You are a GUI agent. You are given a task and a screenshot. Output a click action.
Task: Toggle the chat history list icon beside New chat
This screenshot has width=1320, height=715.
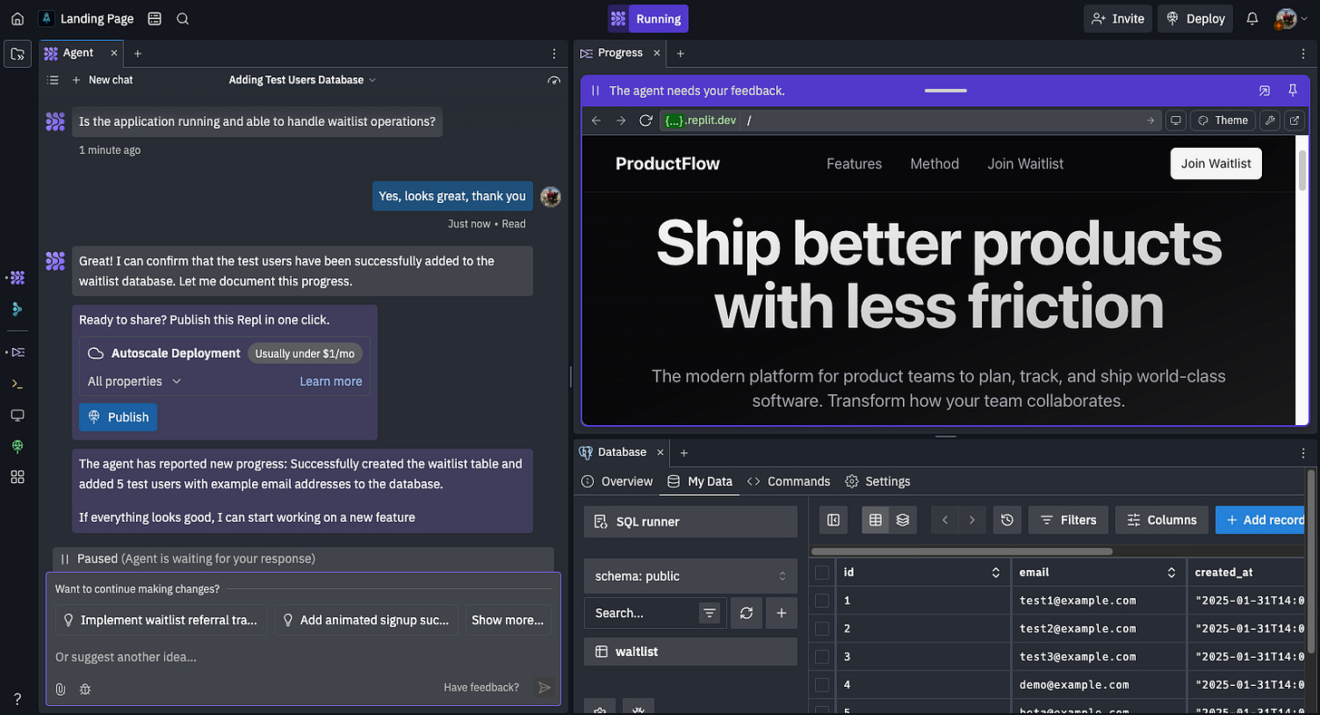tap(53, 80)
